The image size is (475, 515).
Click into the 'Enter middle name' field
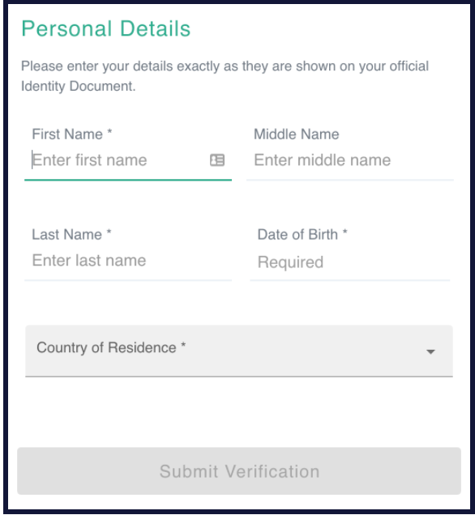tap(349, 160)
